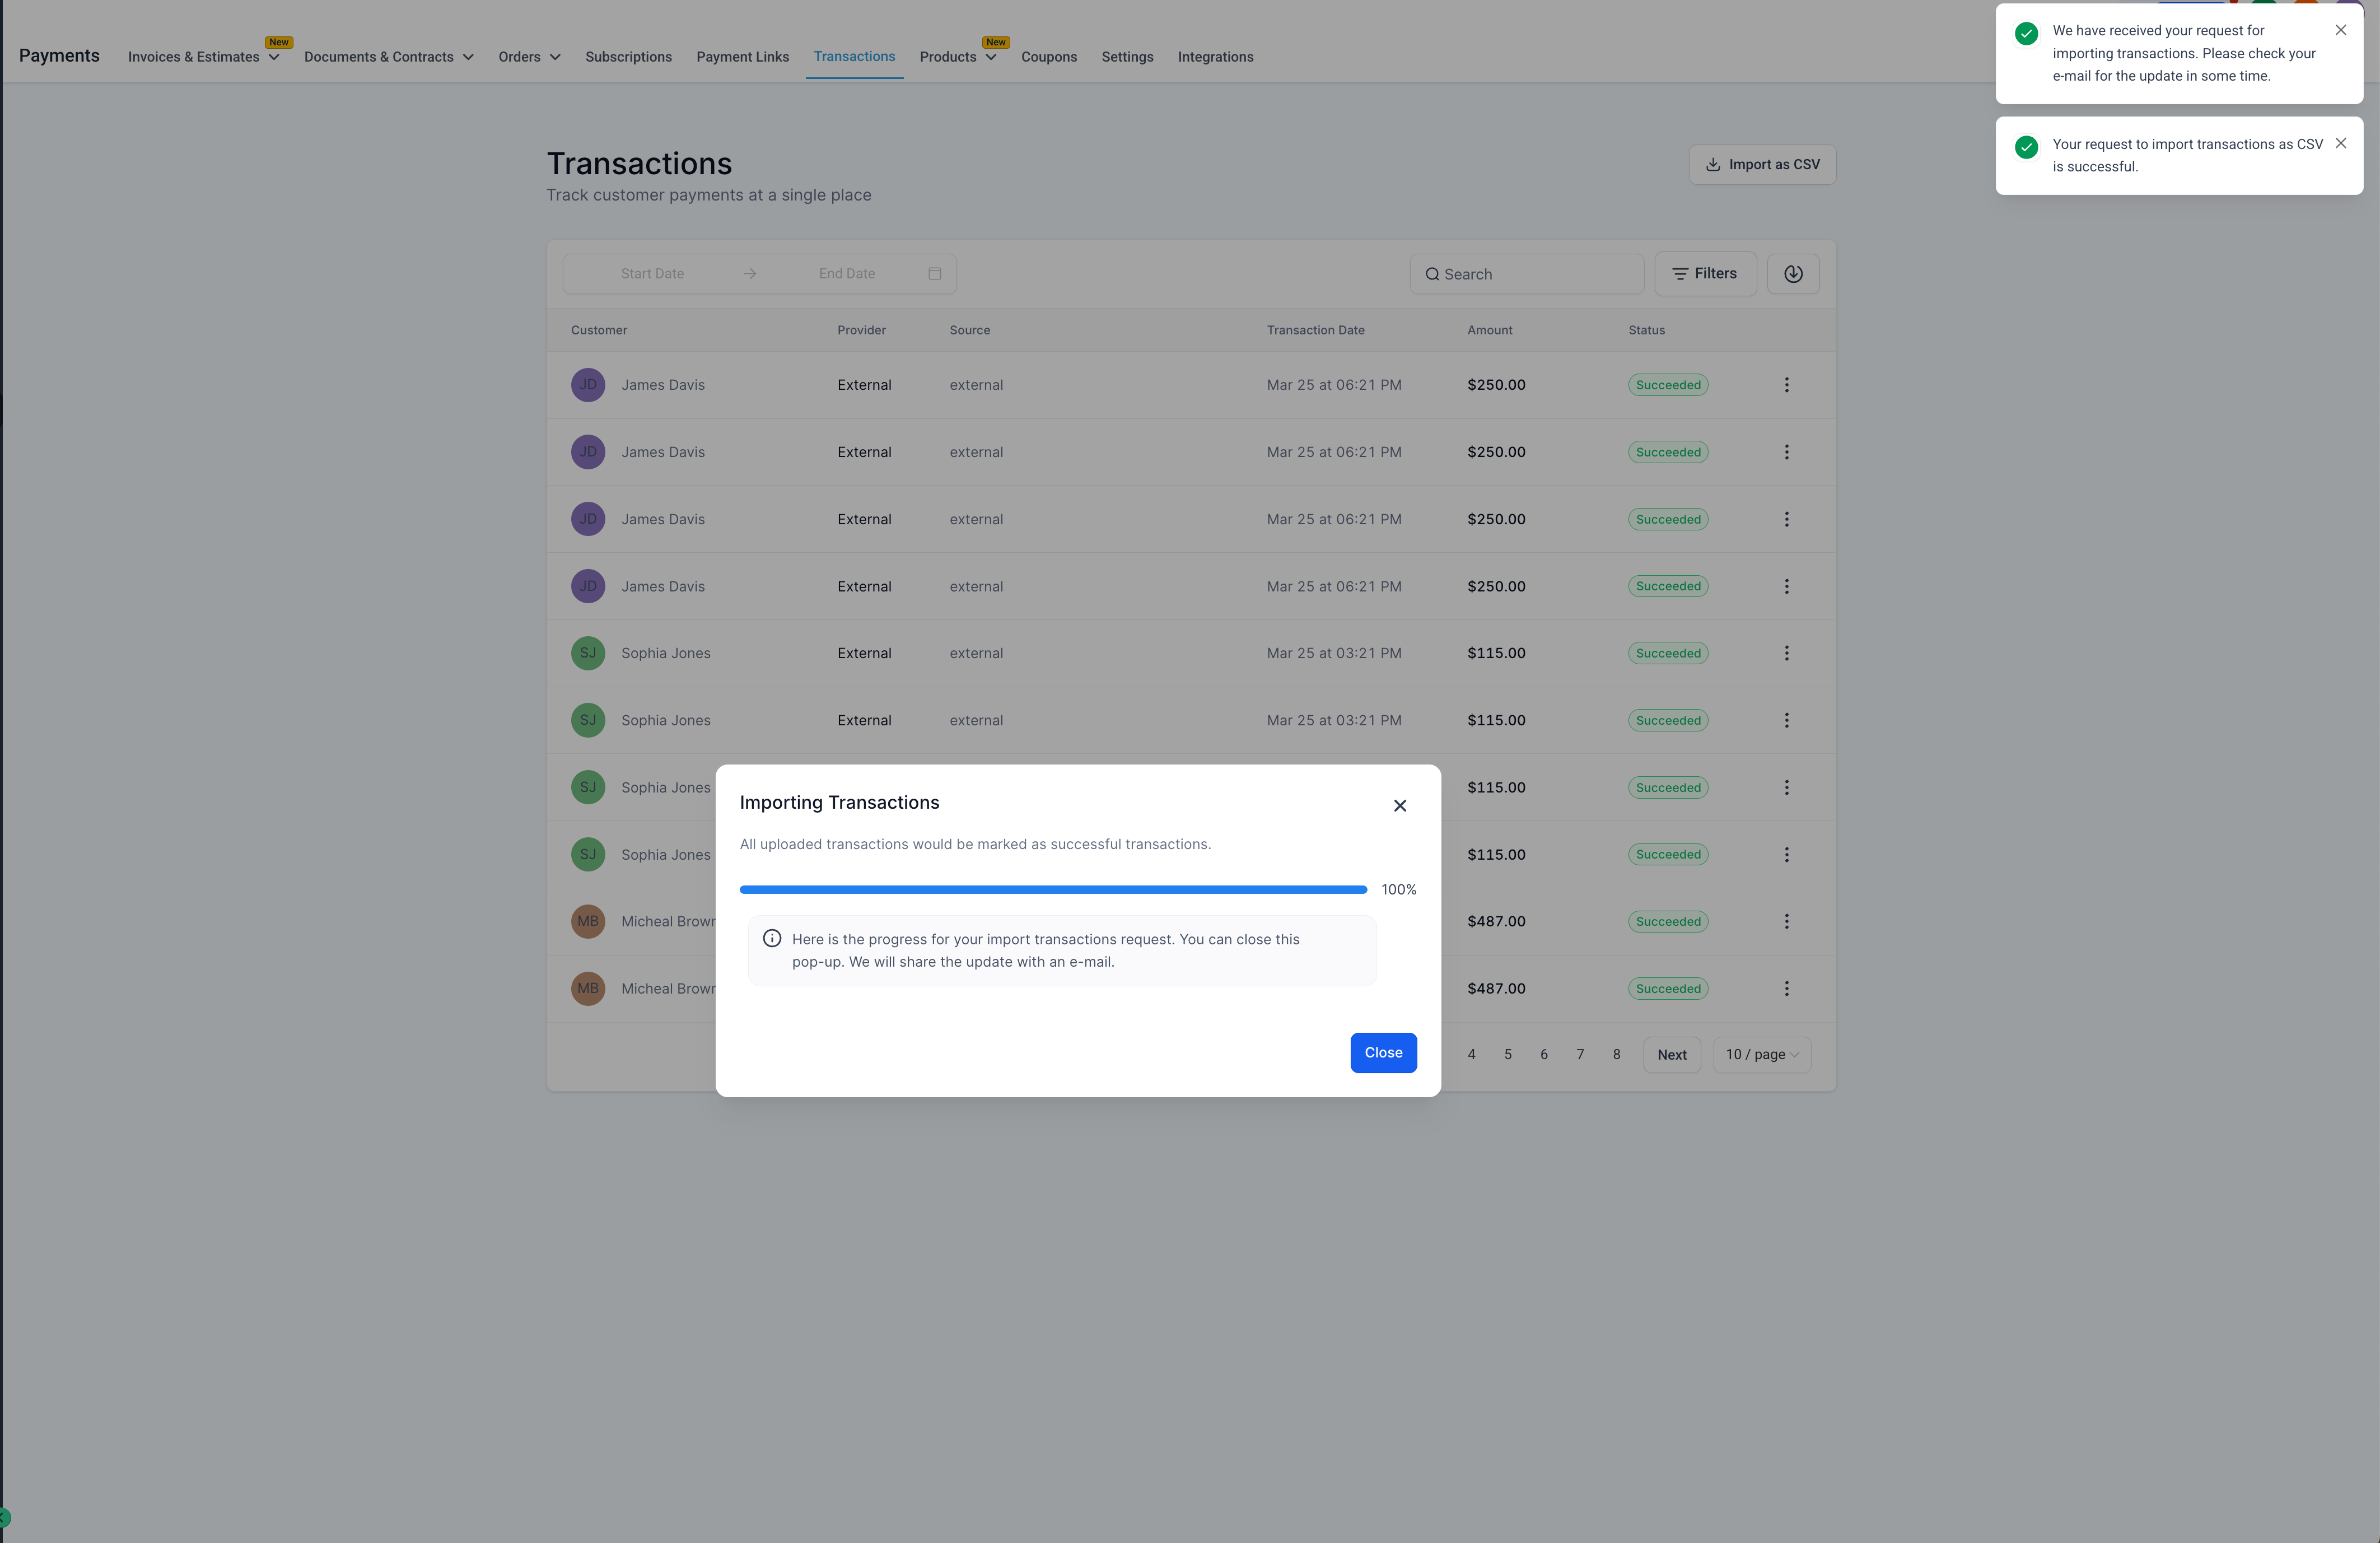Click the calendar icon in date range
This screenshot has width=2380, height=1543.
tap(934, 274)
